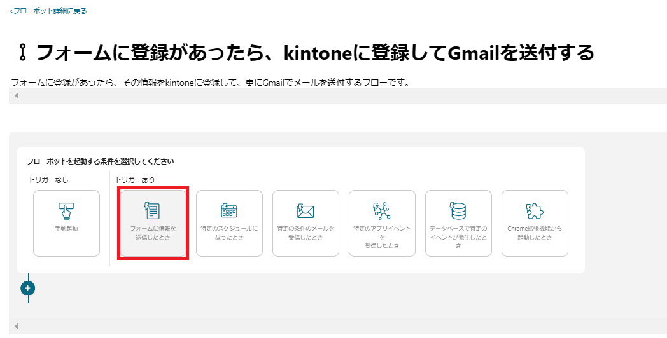
Task: Select the app event network trigger icon
Action: (382, 210)
